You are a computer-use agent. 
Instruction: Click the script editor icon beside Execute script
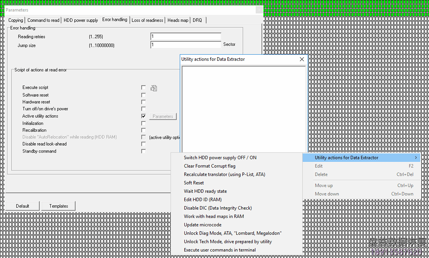153,88
